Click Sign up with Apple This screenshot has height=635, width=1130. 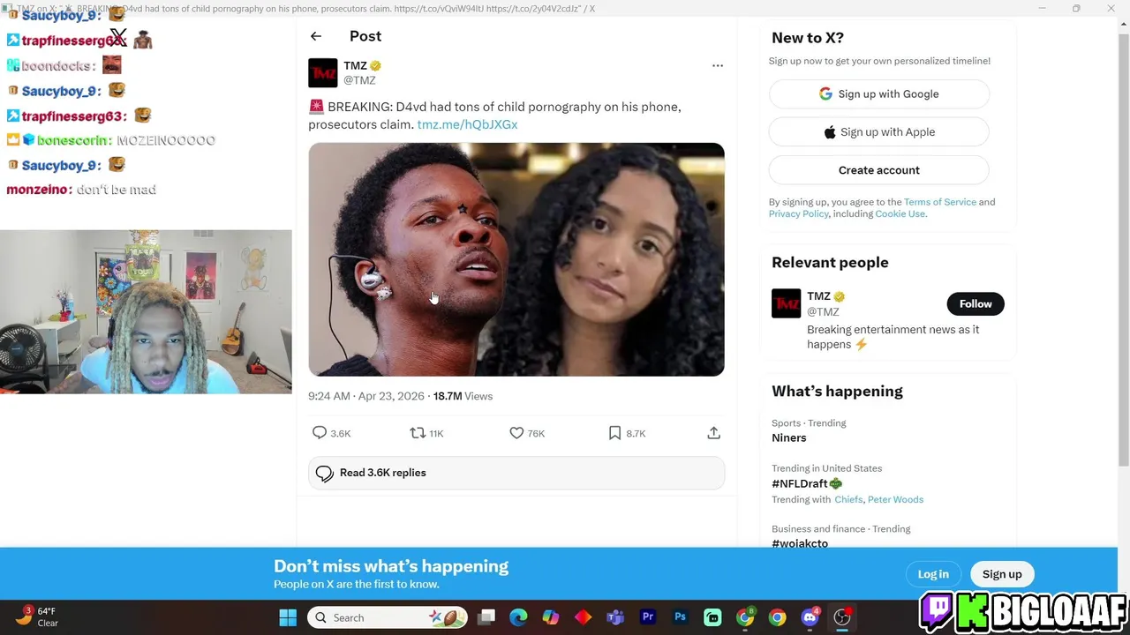point(879,132)
